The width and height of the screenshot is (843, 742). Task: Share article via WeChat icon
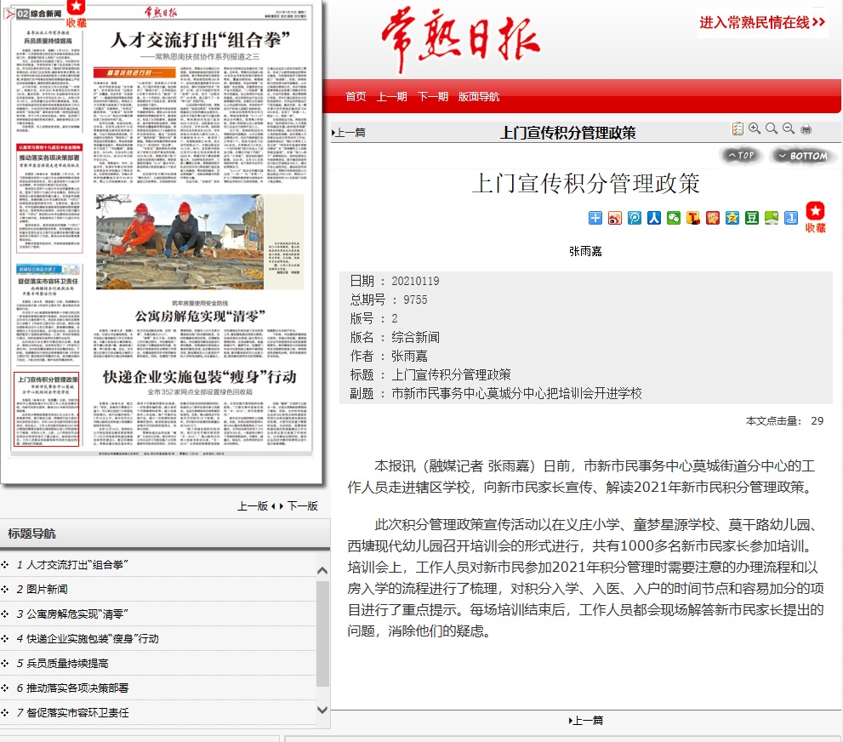[x=674, y=218]
